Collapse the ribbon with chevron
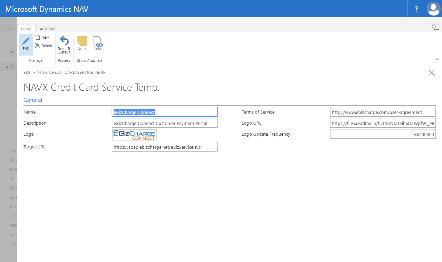This screenshot has width=442, height=262. (x=437, y=59)
